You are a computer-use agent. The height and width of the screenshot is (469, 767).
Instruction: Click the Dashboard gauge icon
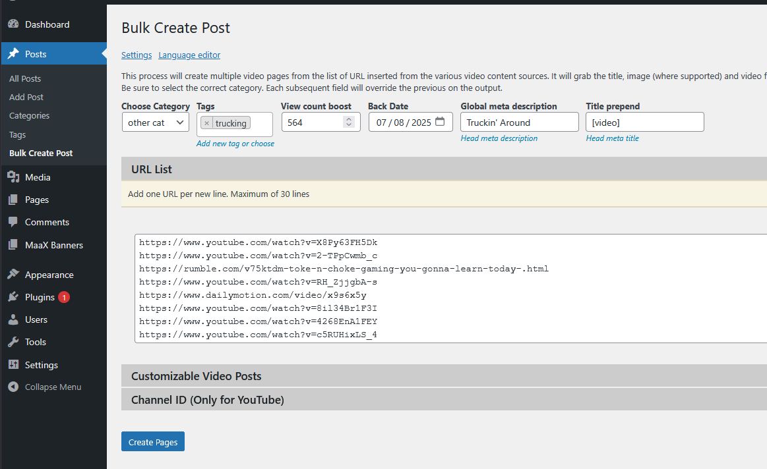tap(13, 24)
